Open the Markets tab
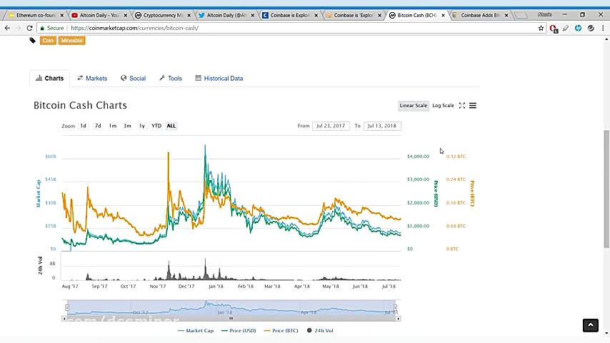Screen dimensions: 610x343 point(92,79)
